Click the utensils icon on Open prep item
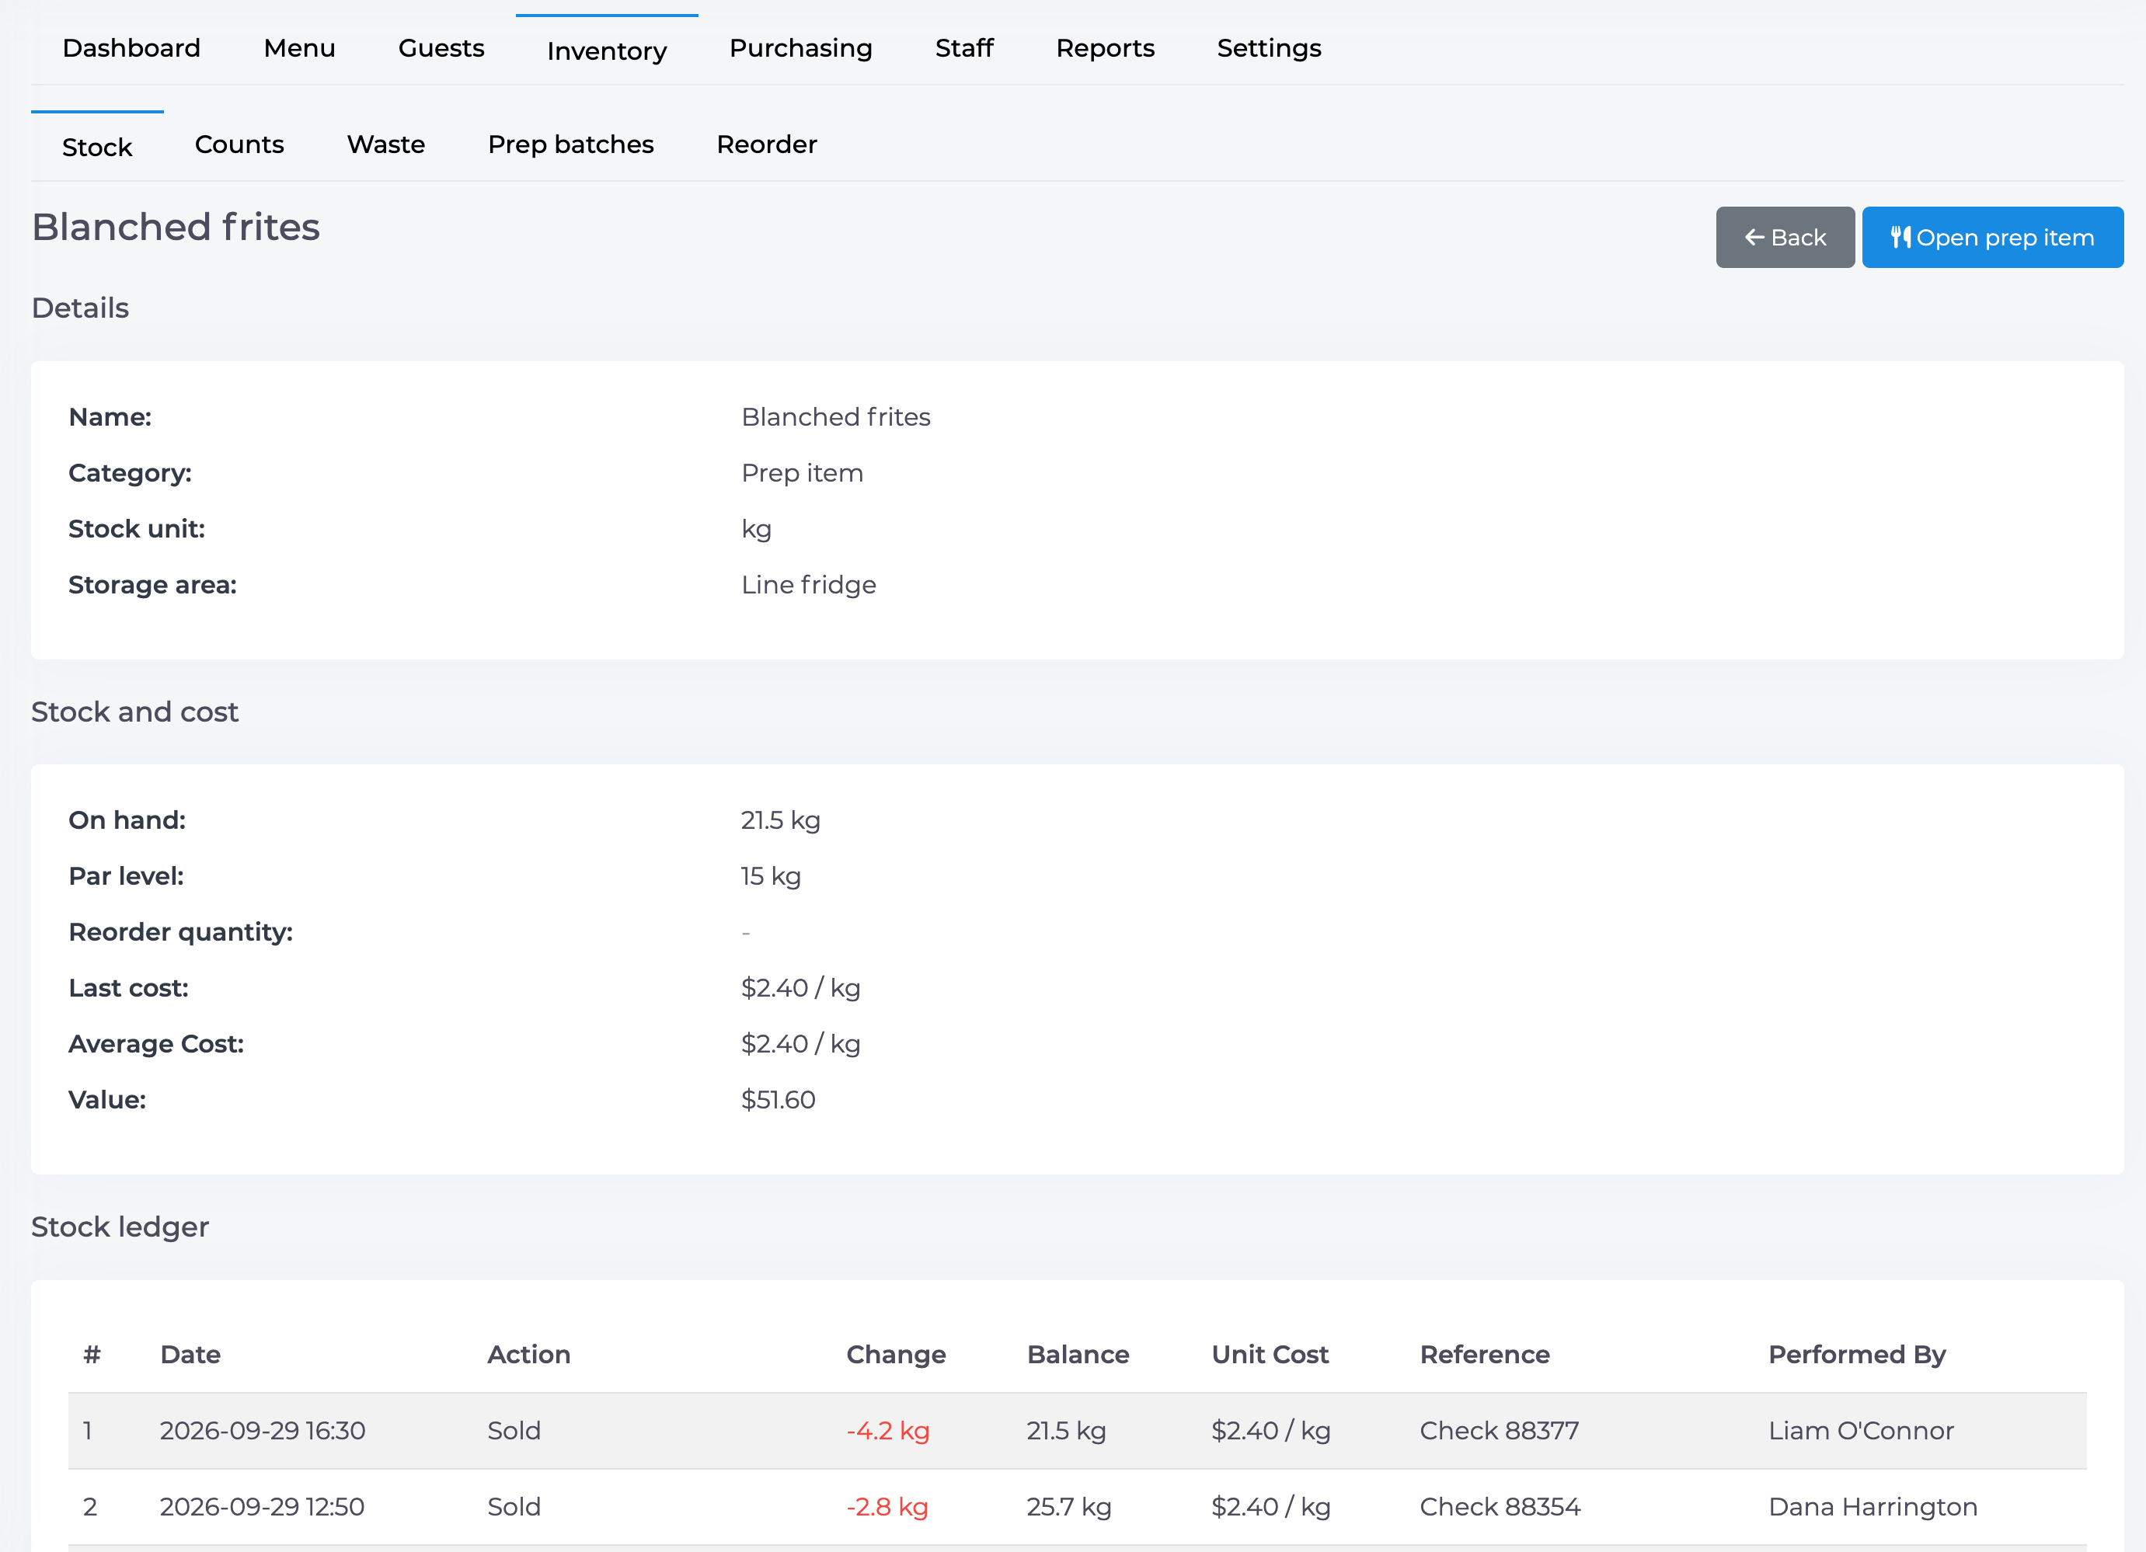Image resolution: width=2146 pixels, height=1552 pixels. 1900,238
